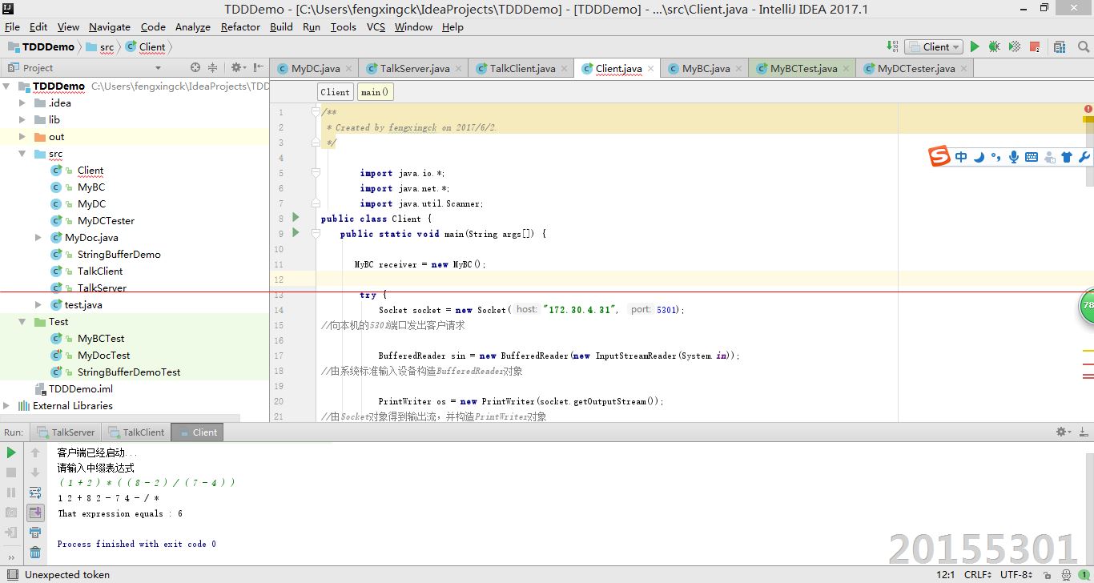The height and width of the screenshot is (583, 1094).
Task: Collapse the TDDDemo root tree node
Action: (7, 86)
